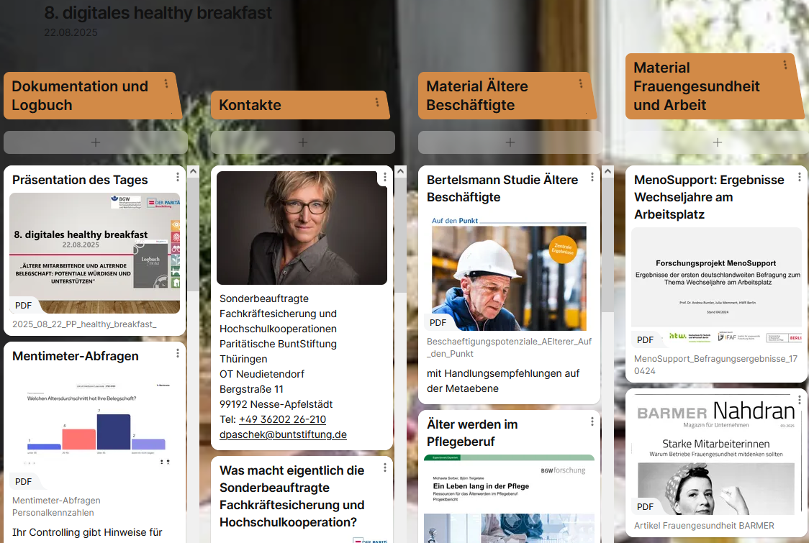The image size is (809, 543).
Task: Open menu for Material Frauengesundheit und Arbeit
Action: pos(785,65)
